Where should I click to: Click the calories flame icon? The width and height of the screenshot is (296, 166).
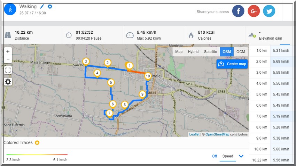[x=191, y=35]
